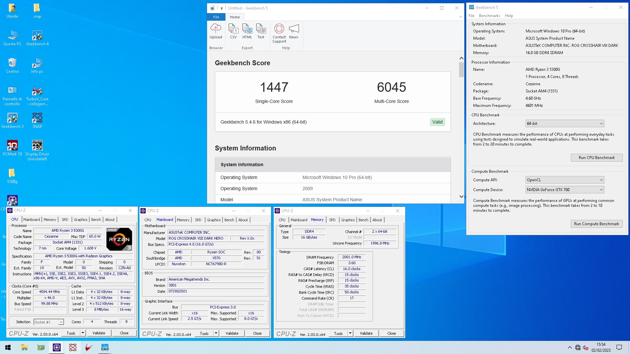
Task: Open the quick access toolbar customize arrow
Action: tap(221, 8)
